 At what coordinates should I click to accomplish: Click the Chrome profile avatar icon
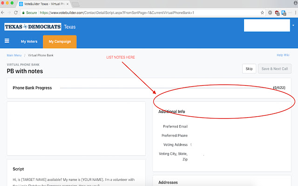[296, 3]
